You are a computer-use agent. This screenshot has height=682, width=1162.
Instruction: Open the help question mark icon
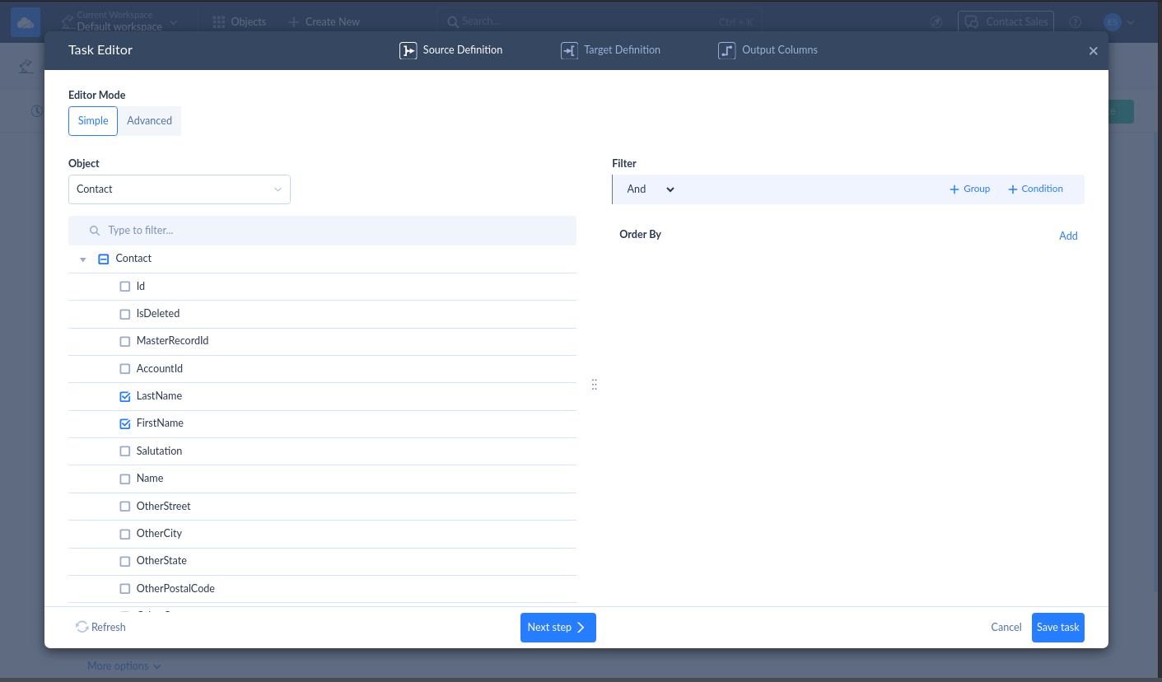1075,21
